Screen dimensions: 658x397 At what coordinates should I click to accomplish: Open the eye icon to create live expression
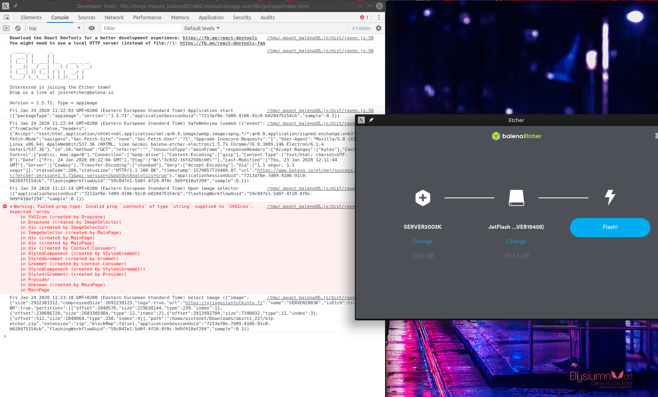click(92, 28)
